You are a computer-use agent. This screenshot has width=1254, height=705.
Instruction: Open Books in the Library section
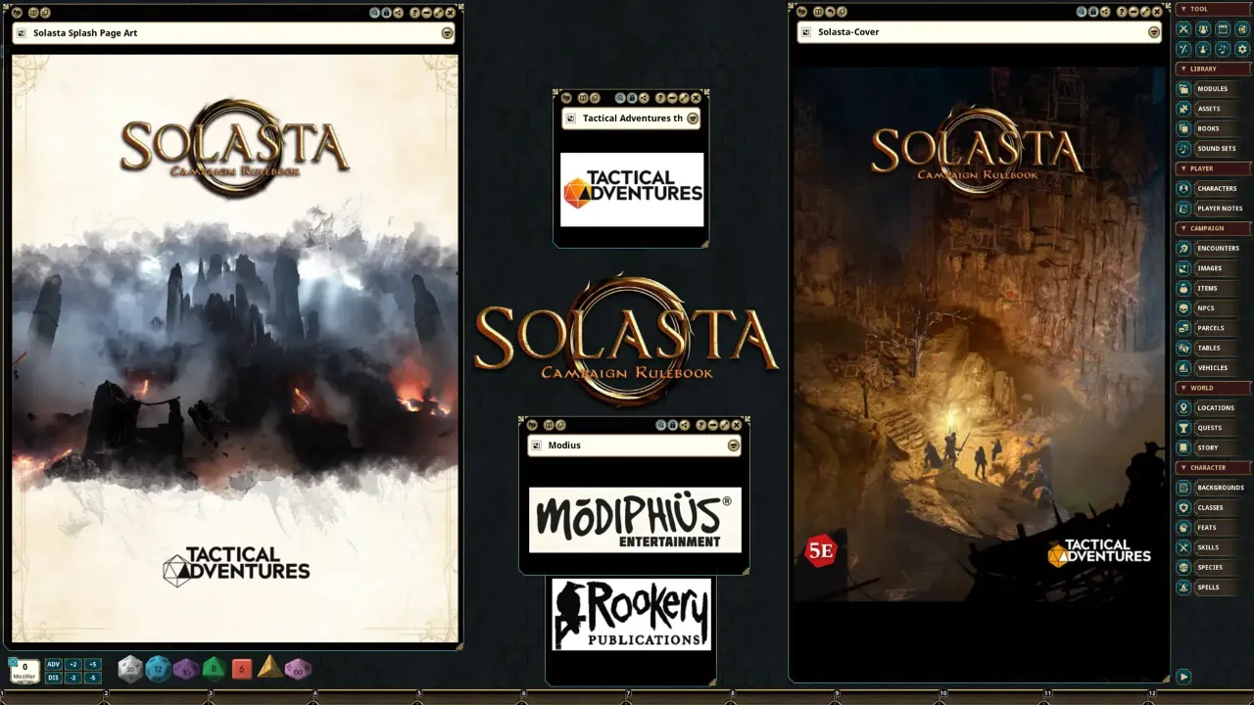tap(1213, 128)
